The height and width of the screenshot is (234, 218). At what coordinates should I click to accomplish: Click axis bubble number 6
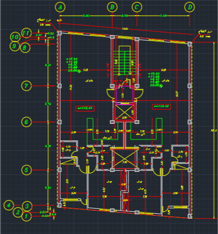(26, 122)
